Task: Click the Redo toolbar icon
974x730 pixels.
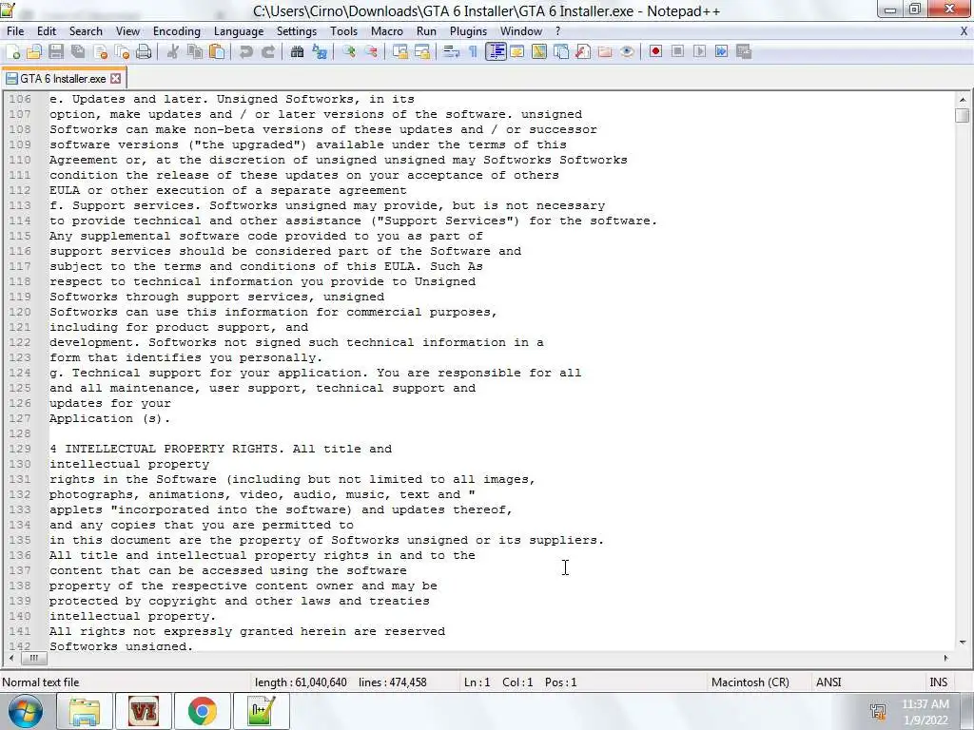Action: [267, 52]
